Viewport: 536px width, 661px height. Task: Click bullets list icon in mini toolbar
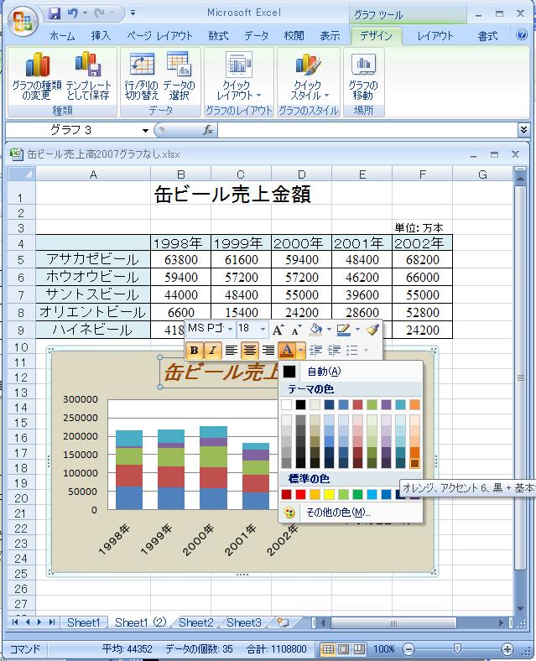(x=352, y=351)
